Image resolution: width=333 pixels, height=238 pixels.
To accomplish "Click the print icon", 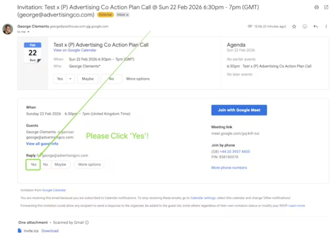I will pyautogui.click(x=317, y=7).
